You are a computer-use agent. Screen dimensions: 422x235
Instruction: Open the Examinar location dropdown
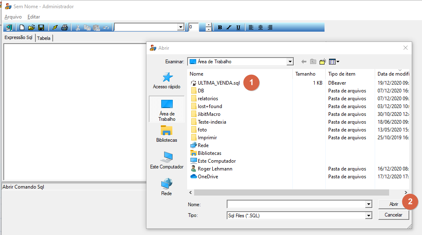[x=290, y=62]
